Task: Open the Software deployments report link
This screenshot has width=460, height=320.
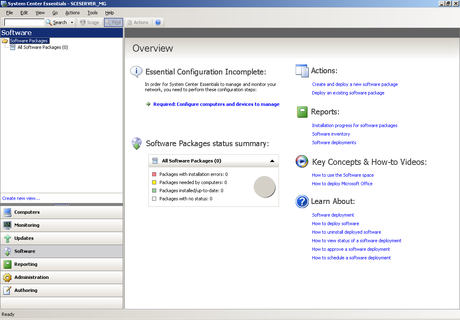Action: point(334,142)
